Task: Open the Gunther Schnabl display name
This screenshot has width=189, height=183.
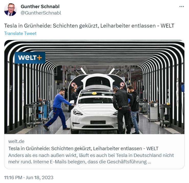Action: point(40,6)
